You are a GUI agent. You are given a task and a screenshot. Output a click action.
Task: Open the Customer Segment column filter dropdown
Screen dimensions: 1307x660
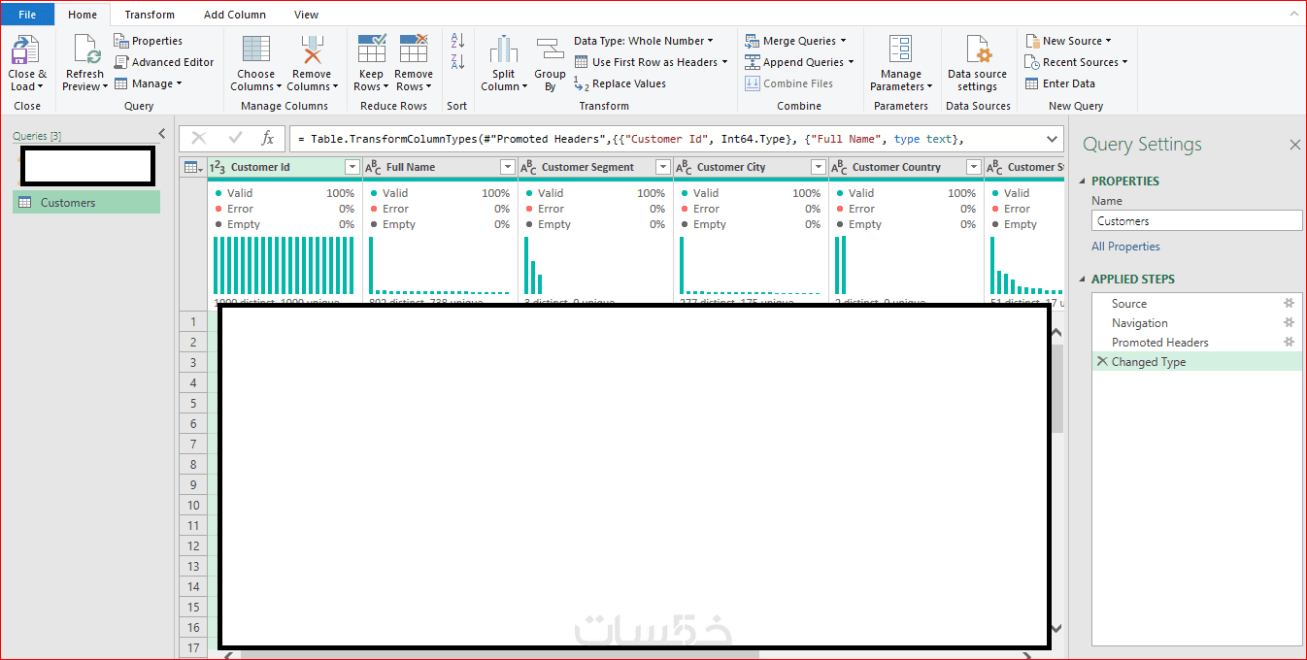[663, 167]
